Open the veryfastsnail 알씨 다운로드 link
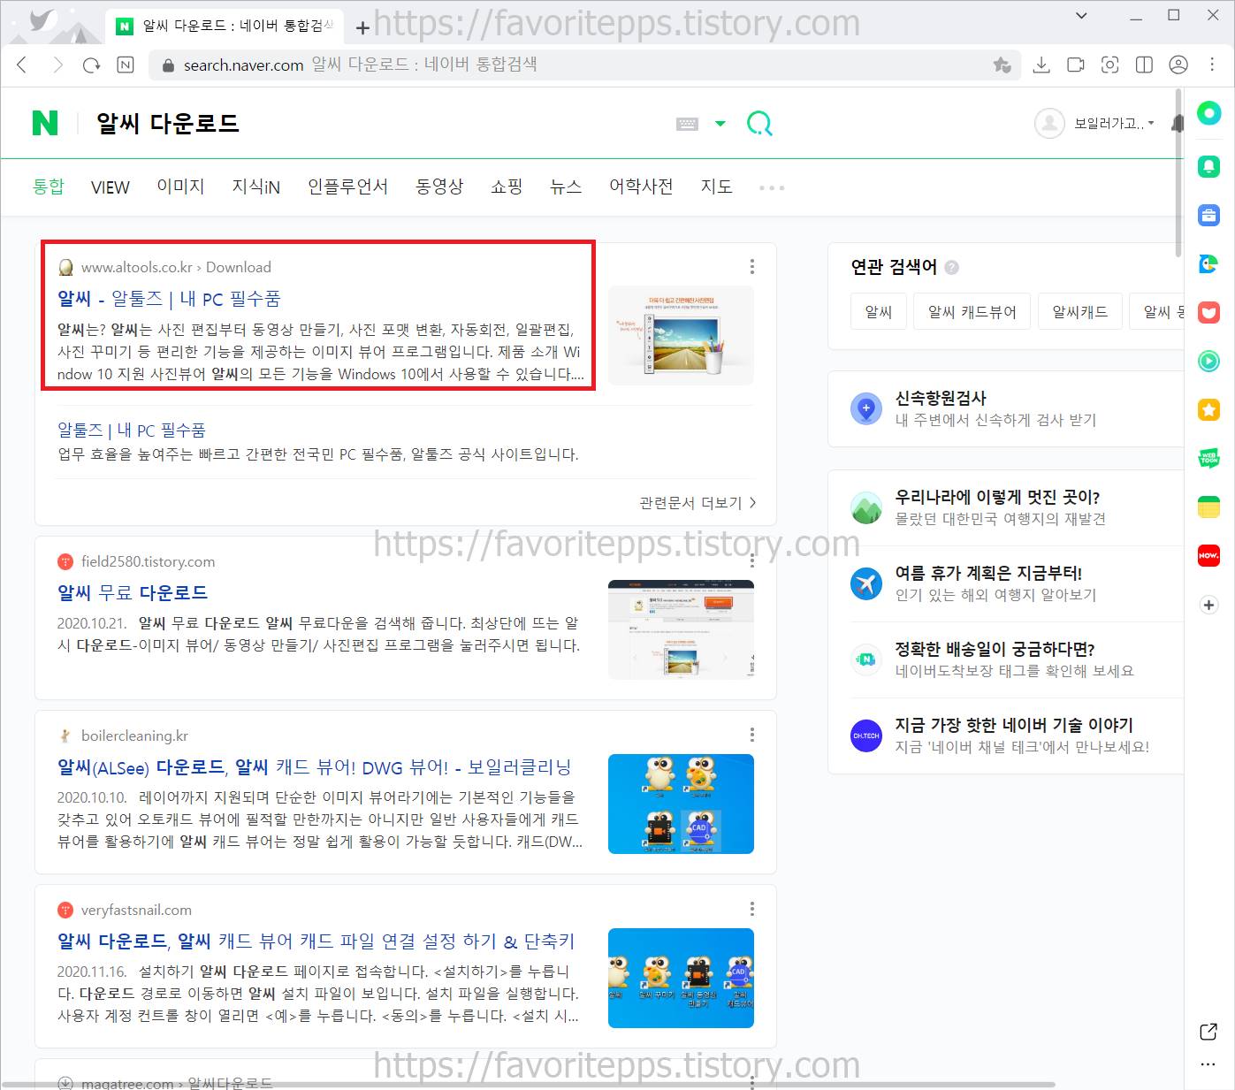 coord(316,941)
